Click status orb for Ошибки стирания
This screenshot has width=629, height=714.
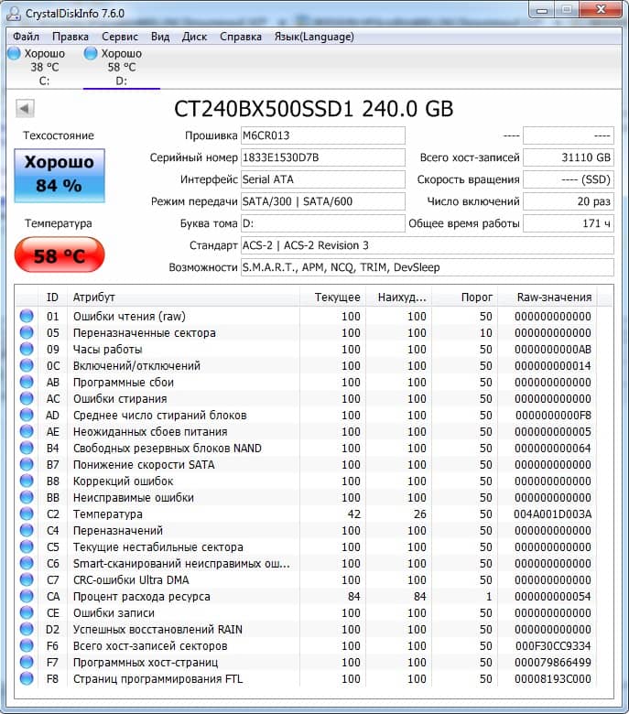click(27, 398)
